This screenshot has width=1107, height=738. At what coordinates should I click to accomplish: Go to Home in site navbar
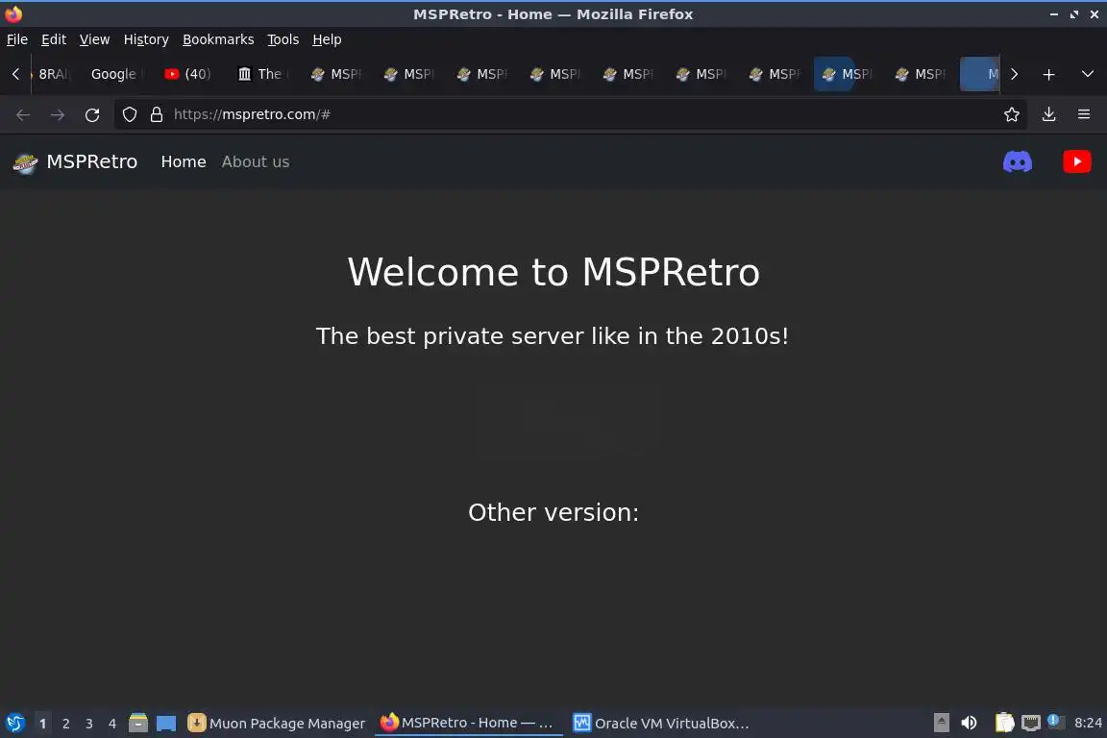(184, 161)
